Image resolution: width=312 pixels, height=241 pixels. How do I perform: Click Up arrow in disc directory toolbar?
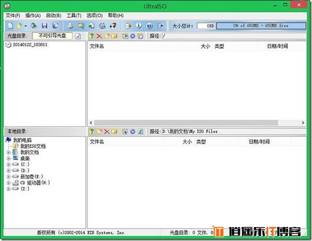pos(92,36)
